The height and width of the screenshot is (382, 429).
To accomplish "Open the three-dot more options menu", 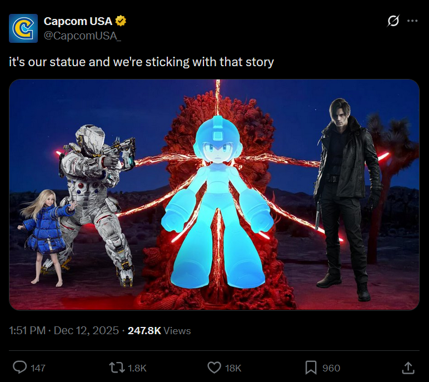I will pyautogui.click(x=412, y=21).
